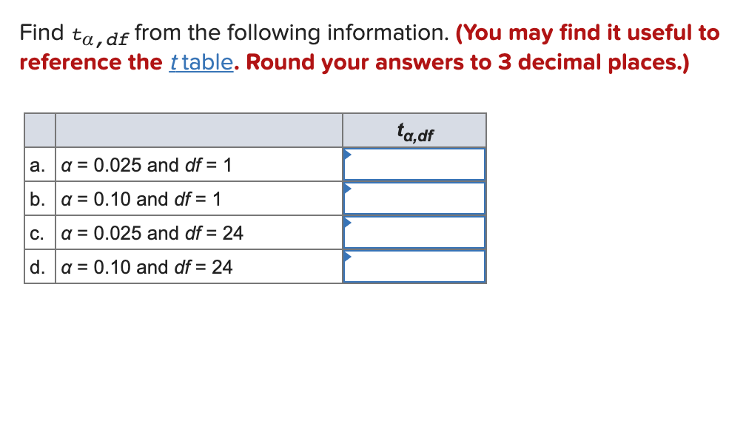Image resolution: width=746 pixels, height=435 pixels.
Task: Select row label d in the table
Action: pos(39,266)
